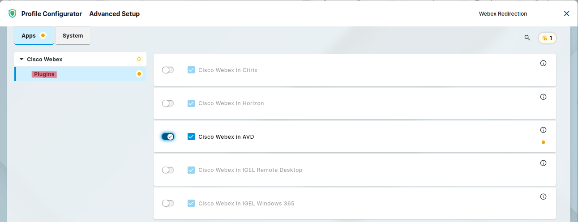Click the Cisco Webex in IGEL Windows 365 checkbox
This screenshot has width=578, height=222.
191,203
